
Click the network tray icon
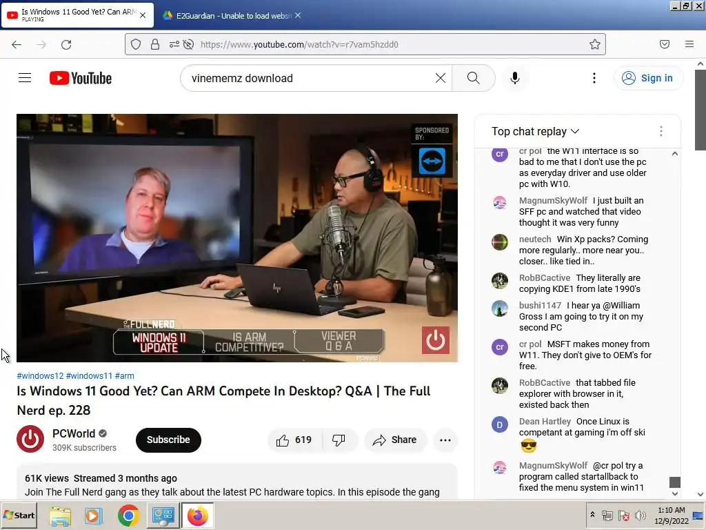(607, 516)
